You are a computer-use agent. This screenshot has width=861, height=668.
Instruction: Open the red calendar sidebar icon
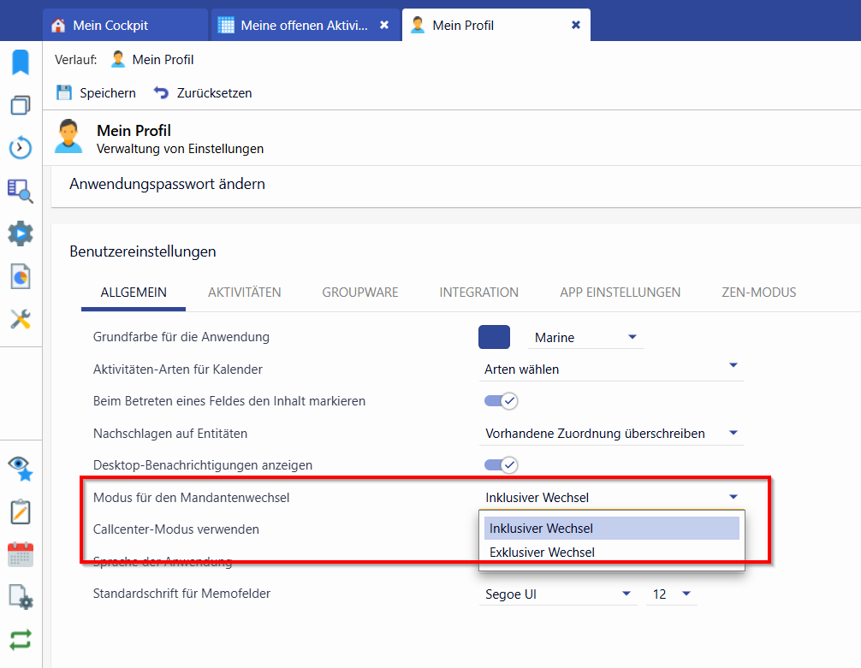click(x=21, y=554)
